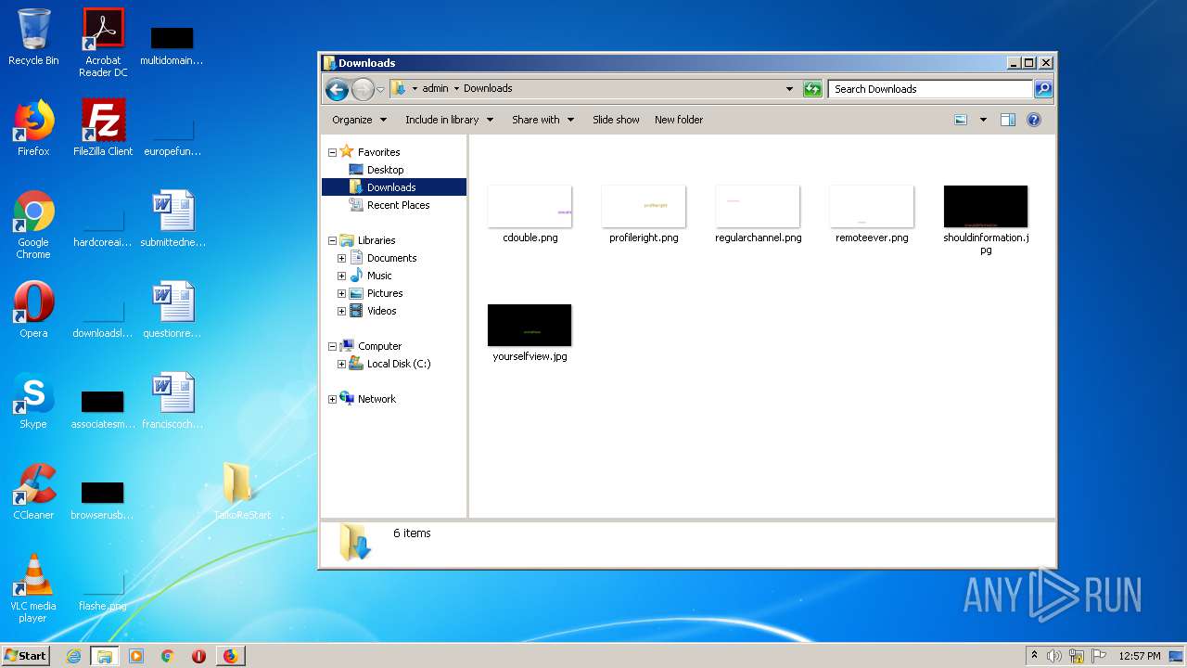Open Skype desktop shortcut
This screenshot has height=668, width=1187.
click(33, 401)
